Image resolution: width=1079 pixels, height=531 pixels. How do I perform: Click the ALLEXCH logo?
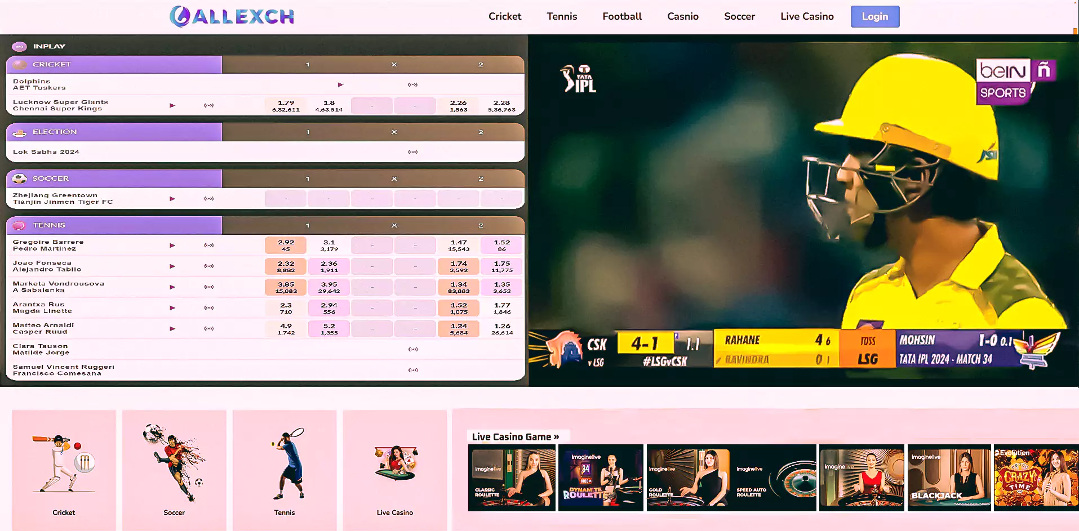(x=232, y=16)
